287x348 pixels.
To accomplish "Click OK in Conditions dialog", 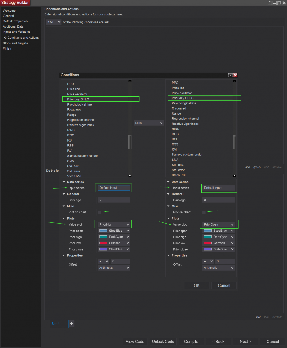I will (197, 286).
